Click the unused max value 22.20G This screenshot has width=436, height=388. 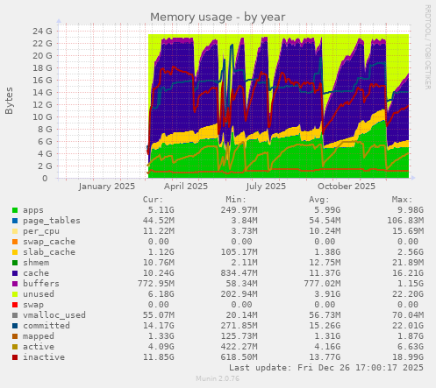408,294
